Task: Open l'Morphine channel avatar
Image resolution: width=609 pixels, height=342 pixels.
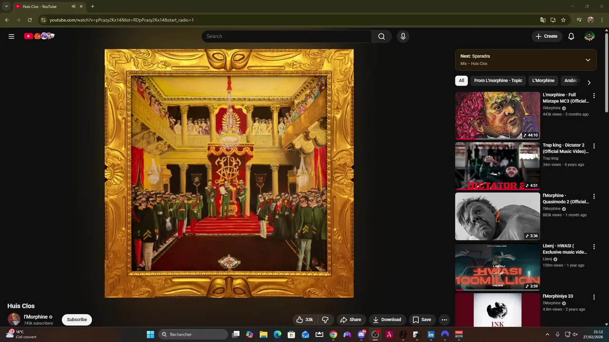Action: pyautogui.click(x=14, y=320)
